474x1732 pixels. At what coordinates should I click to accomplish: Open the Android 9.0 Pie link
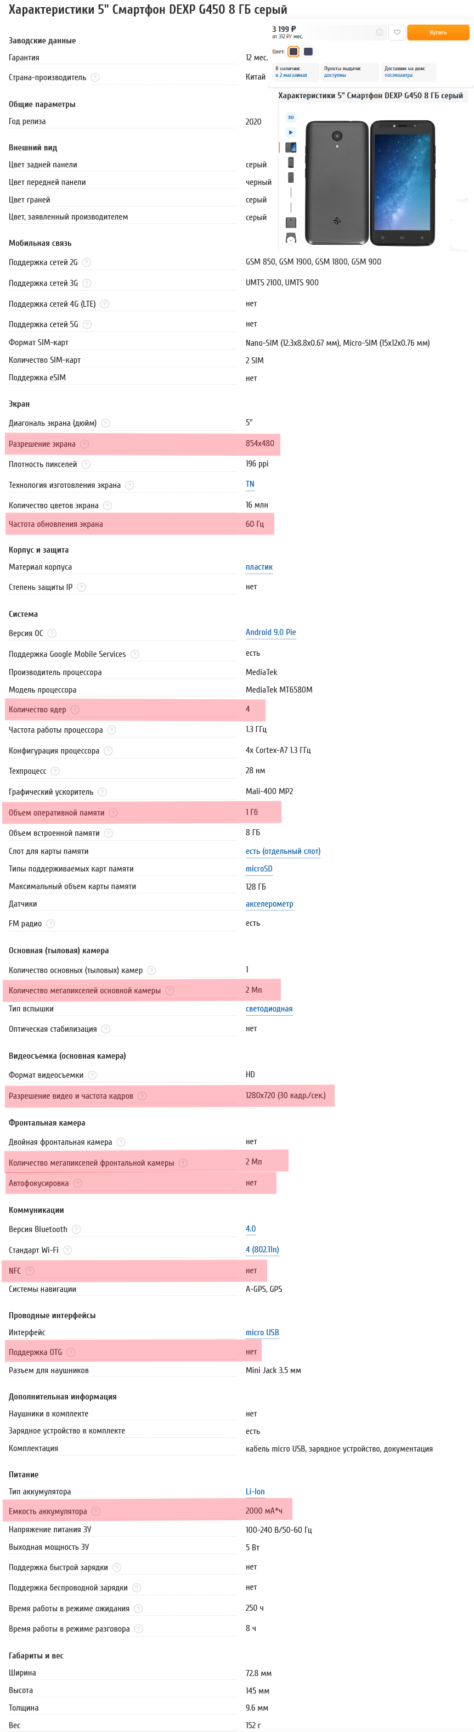[x=270, y=632]
